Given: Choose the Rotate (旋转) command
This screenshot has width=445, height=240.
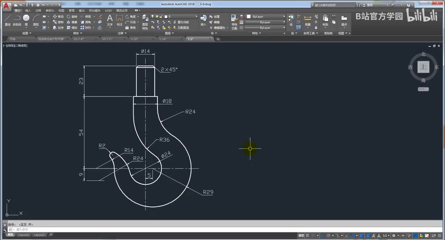Looking at the screenshot, I should tap(72, 16).
